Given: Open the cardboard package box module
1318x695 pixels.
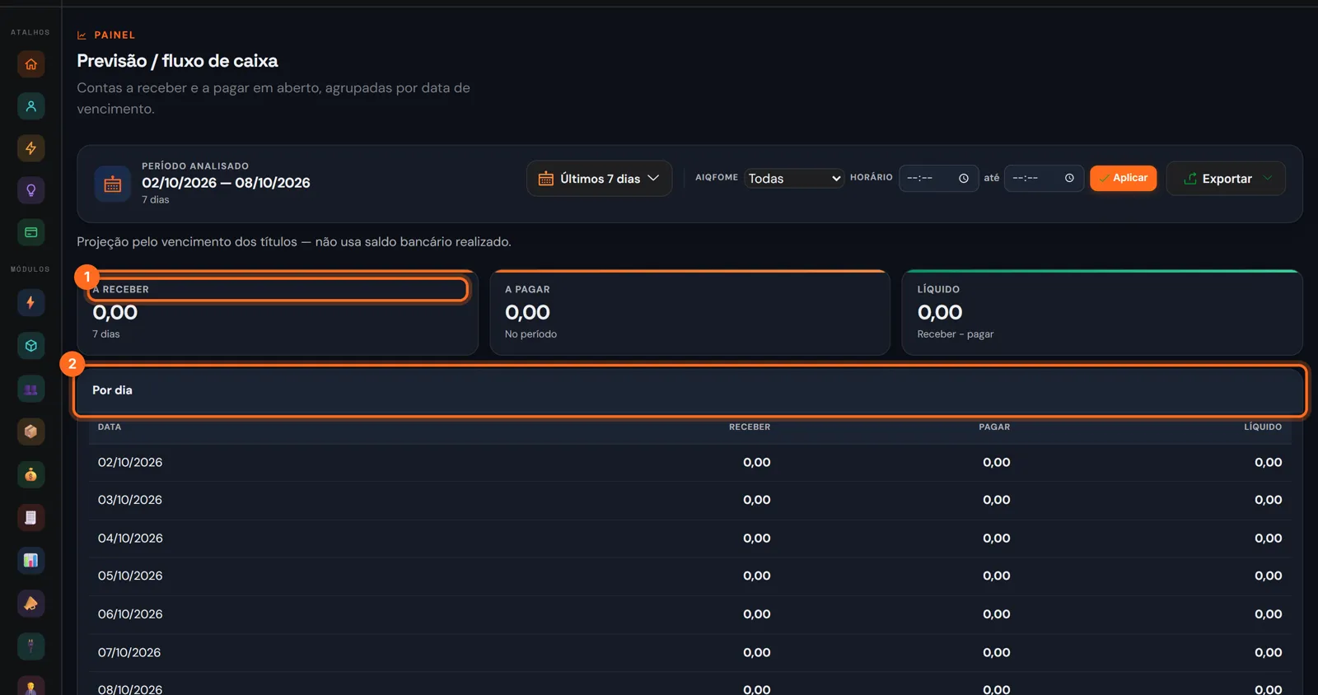Looking at the screenshot, I should [x=31, y=431].
